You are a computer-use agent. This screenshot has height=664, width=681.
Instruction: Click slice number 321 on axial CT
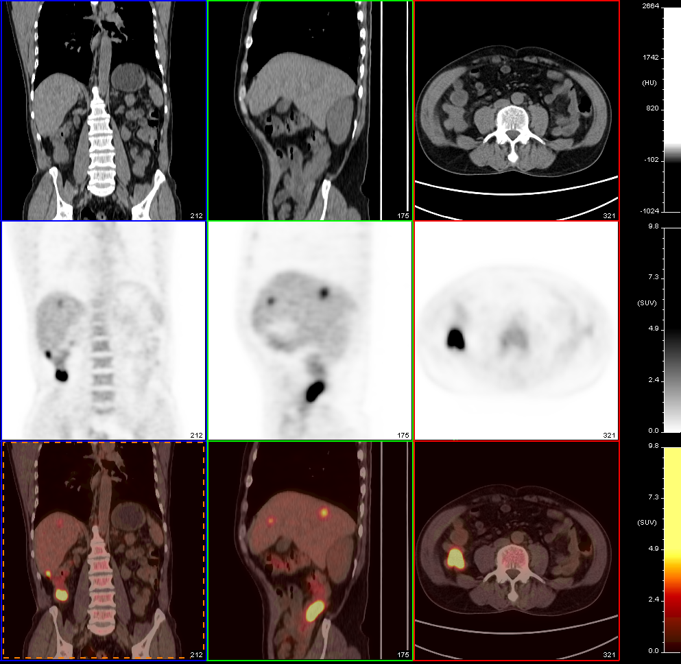point(610,215)
